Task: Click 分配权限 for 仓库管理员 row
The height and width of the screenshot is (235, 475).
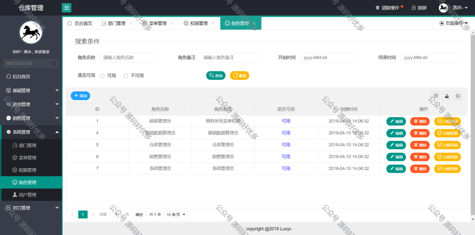Action: coord(448,145)
